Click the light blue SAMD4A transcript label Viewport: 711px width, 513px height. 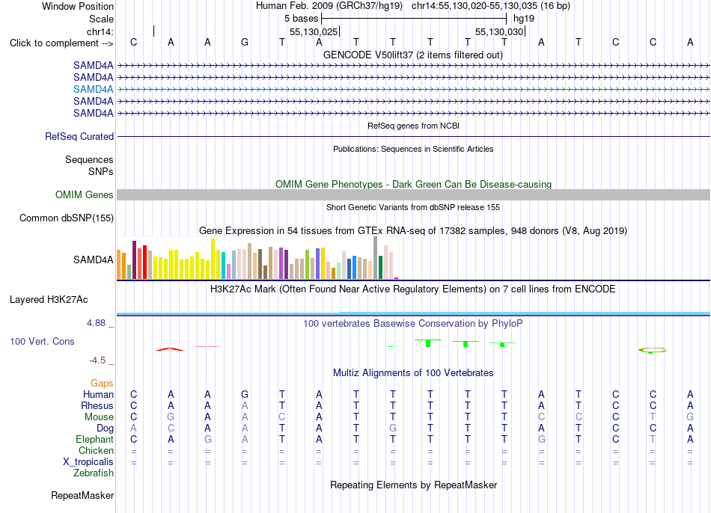93,89
